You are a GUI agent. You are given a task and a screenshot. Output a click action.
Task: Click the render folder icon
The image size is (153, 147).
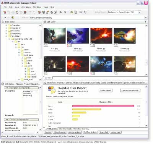tap(29, 77)
